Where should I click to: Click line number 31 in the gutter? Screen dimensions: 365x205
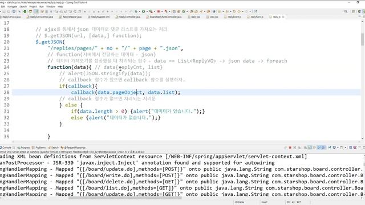point(6,112)
